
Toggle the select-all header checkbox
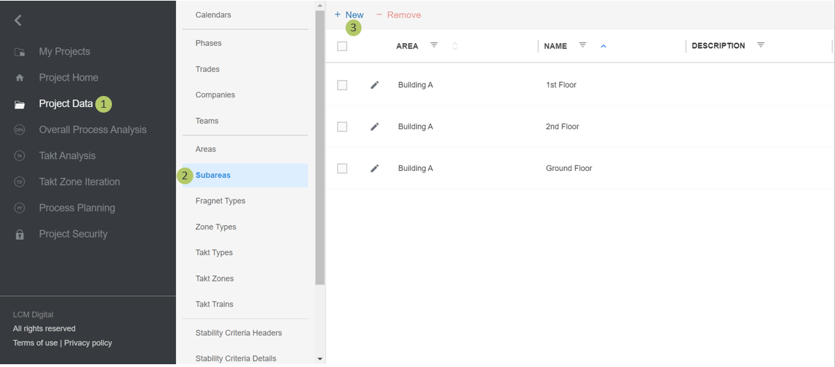coord(342,46)
